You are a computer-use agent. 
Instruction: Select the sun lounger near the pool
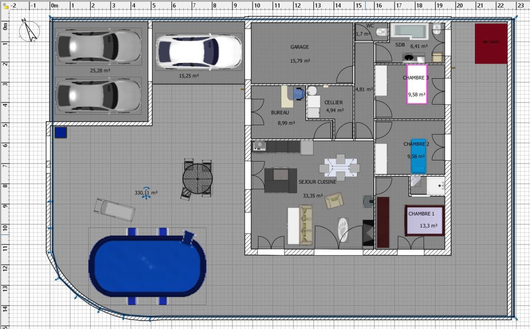pyautogui.click(x=115, y=210)
